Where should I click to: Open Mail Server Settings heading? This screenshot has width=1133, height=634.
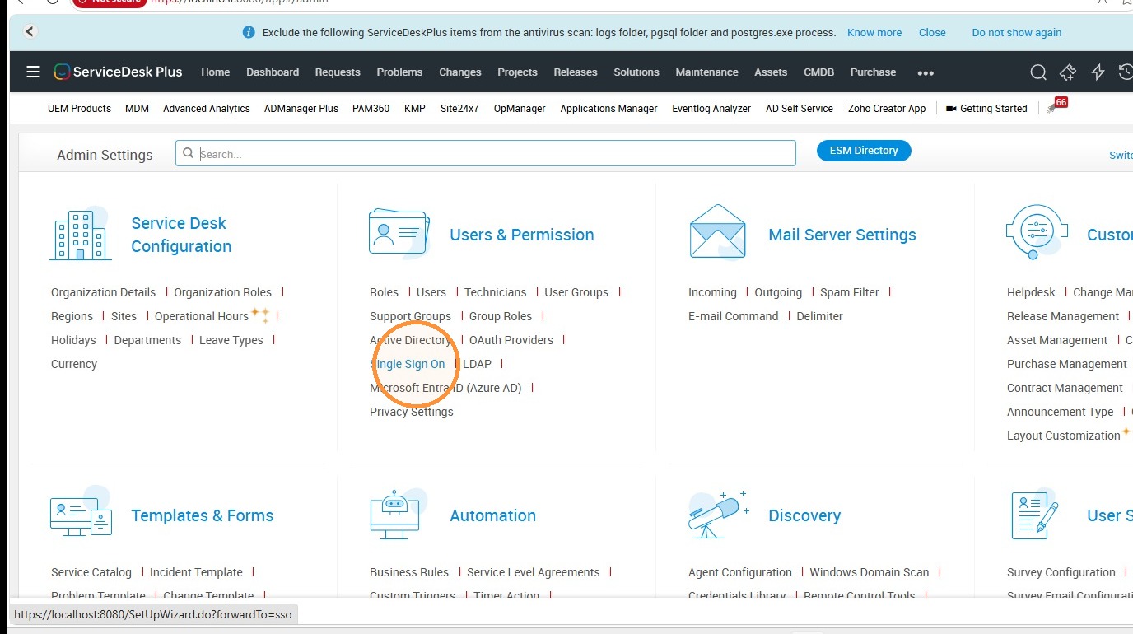point(842,235)
